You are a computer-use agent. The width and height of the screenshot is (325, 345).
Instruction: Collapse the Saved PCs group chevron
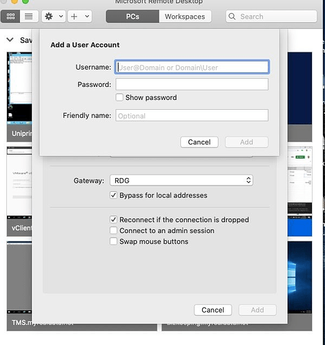pyautogui.click(x=10, y=40)
